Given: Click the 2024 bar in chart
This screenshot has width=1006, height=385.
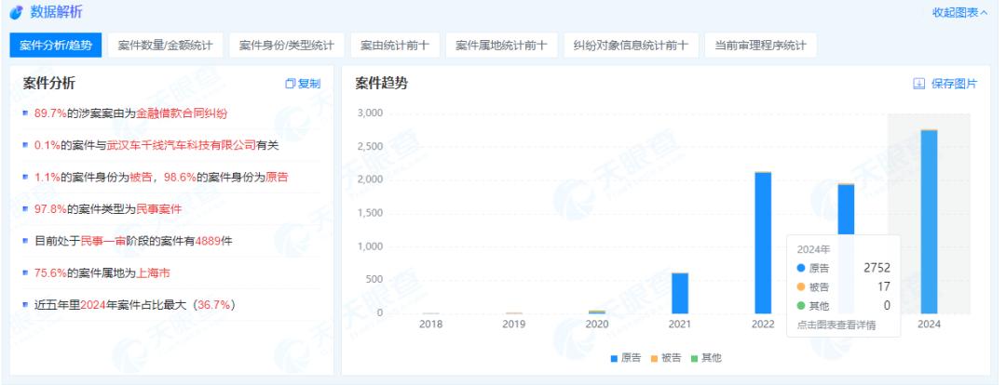Looking at the screenshot, I should (928, 221).
